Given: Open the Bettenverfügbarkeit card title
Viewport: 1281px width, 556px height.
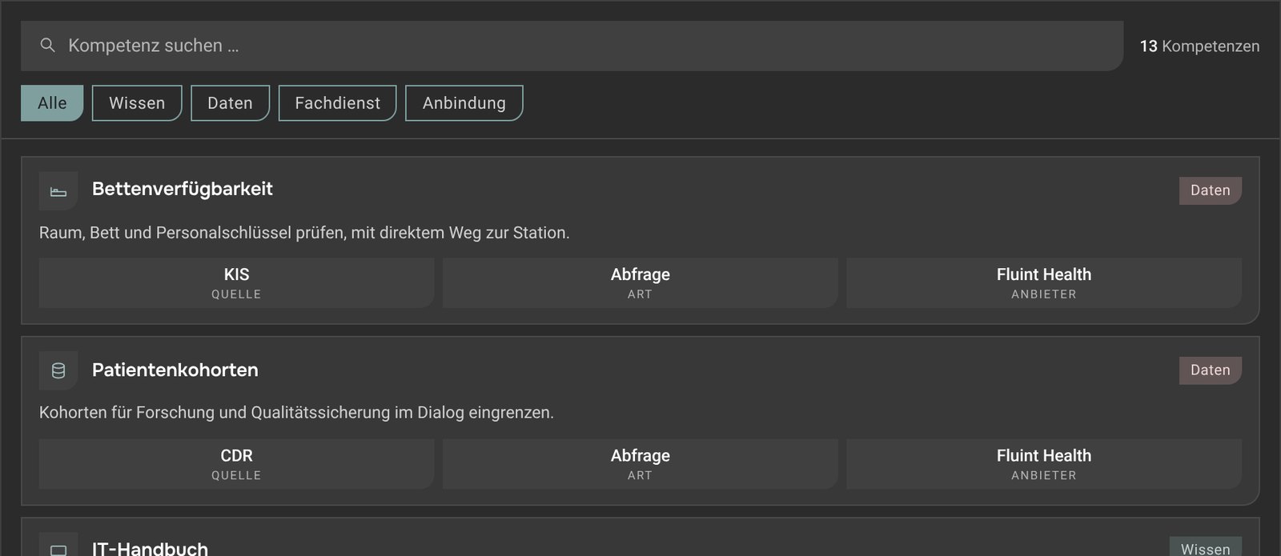Looking at the screenshot, I should pyautogui.click(x=183, y=189).
